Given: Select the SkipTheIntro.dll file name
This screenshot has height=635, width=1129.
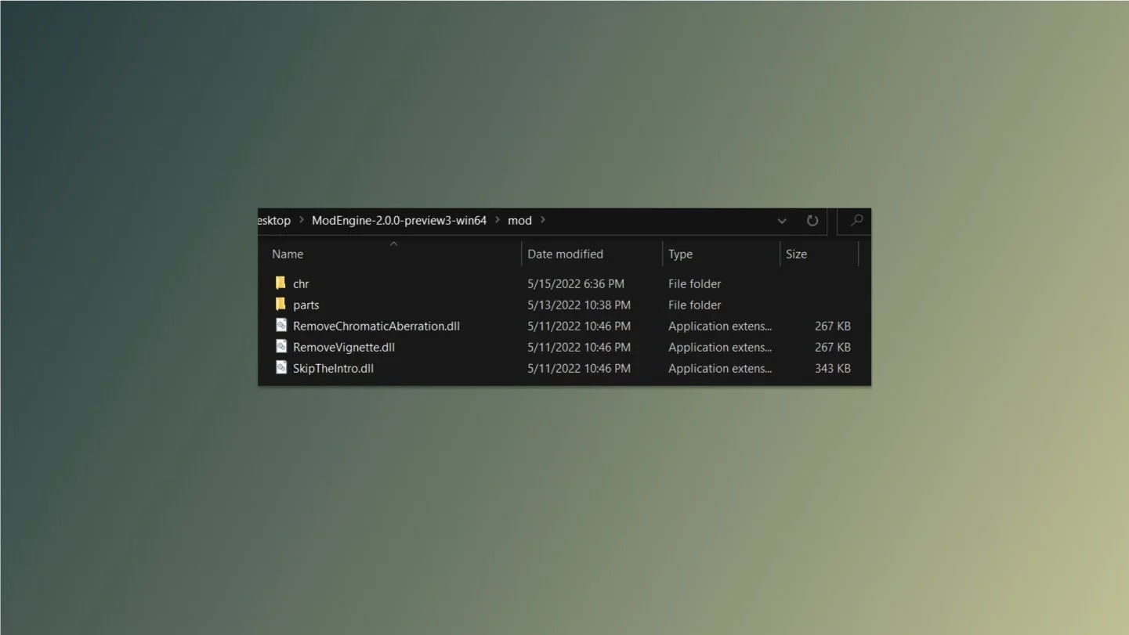Looking at the screenshot, I should tap(333, 368).
